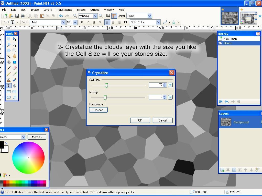Screen dimensions: 262x196
Task: Open the Effects menu
Action: [x=81, y=10]
